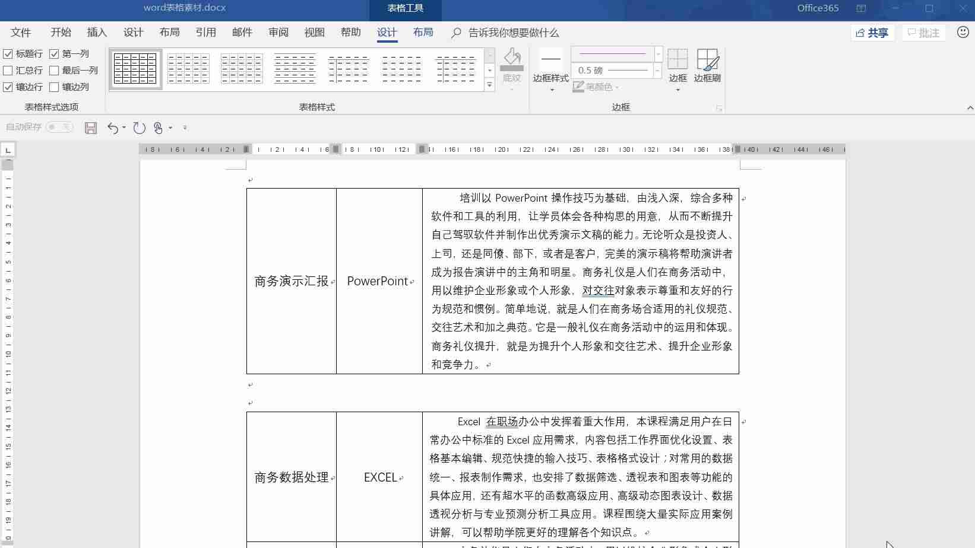Open the 0.5 磅 line weight dropdown

[657, 71]
